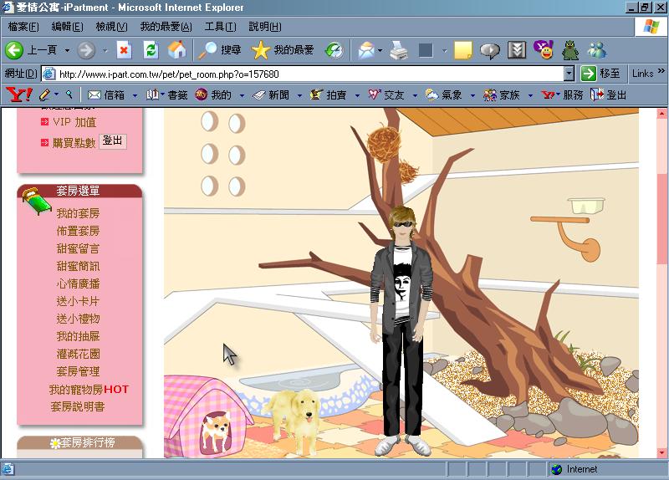This screenshot has height=480, width=669.
Task: Click the 佈置套房 sidebar link
Action: (78, 231)
